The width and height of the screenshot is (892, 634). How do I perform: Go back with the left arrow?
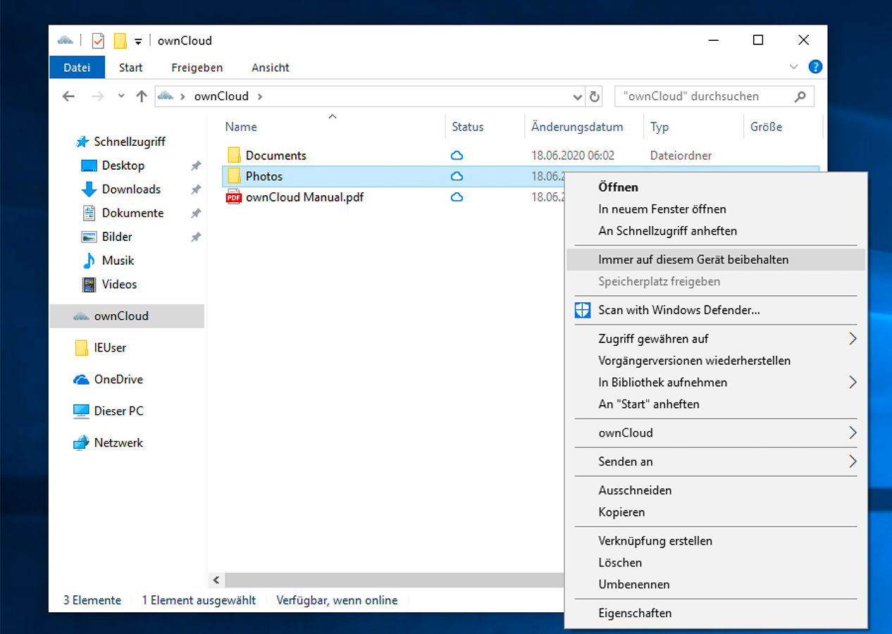click(68, 97)
